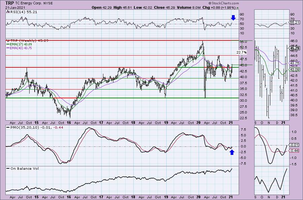This screenshot has width=303, height=200.
Task: Click the EMA(17) 43.09 legend entry
Action: (x=19, y=44)
